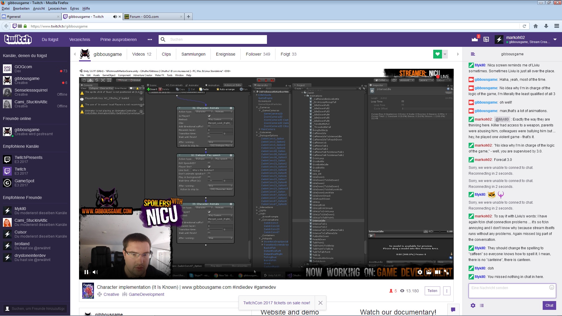562x316 pixels.
Task: Switch to the Videos tab
Action: click(x=142, y=54)
